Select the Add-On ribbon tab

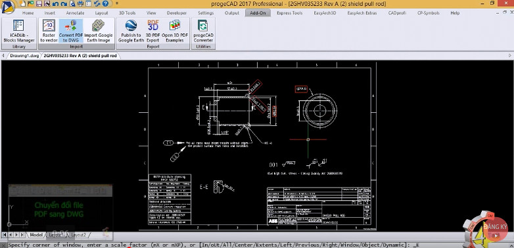click(x=258, y=13)
